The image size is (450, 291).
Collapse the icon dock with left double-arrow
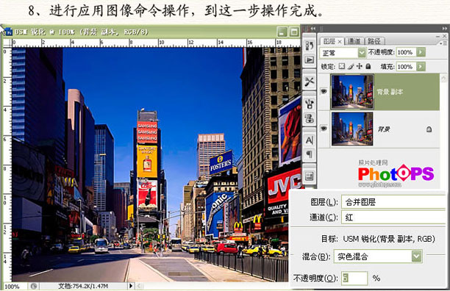pos(312,29)
